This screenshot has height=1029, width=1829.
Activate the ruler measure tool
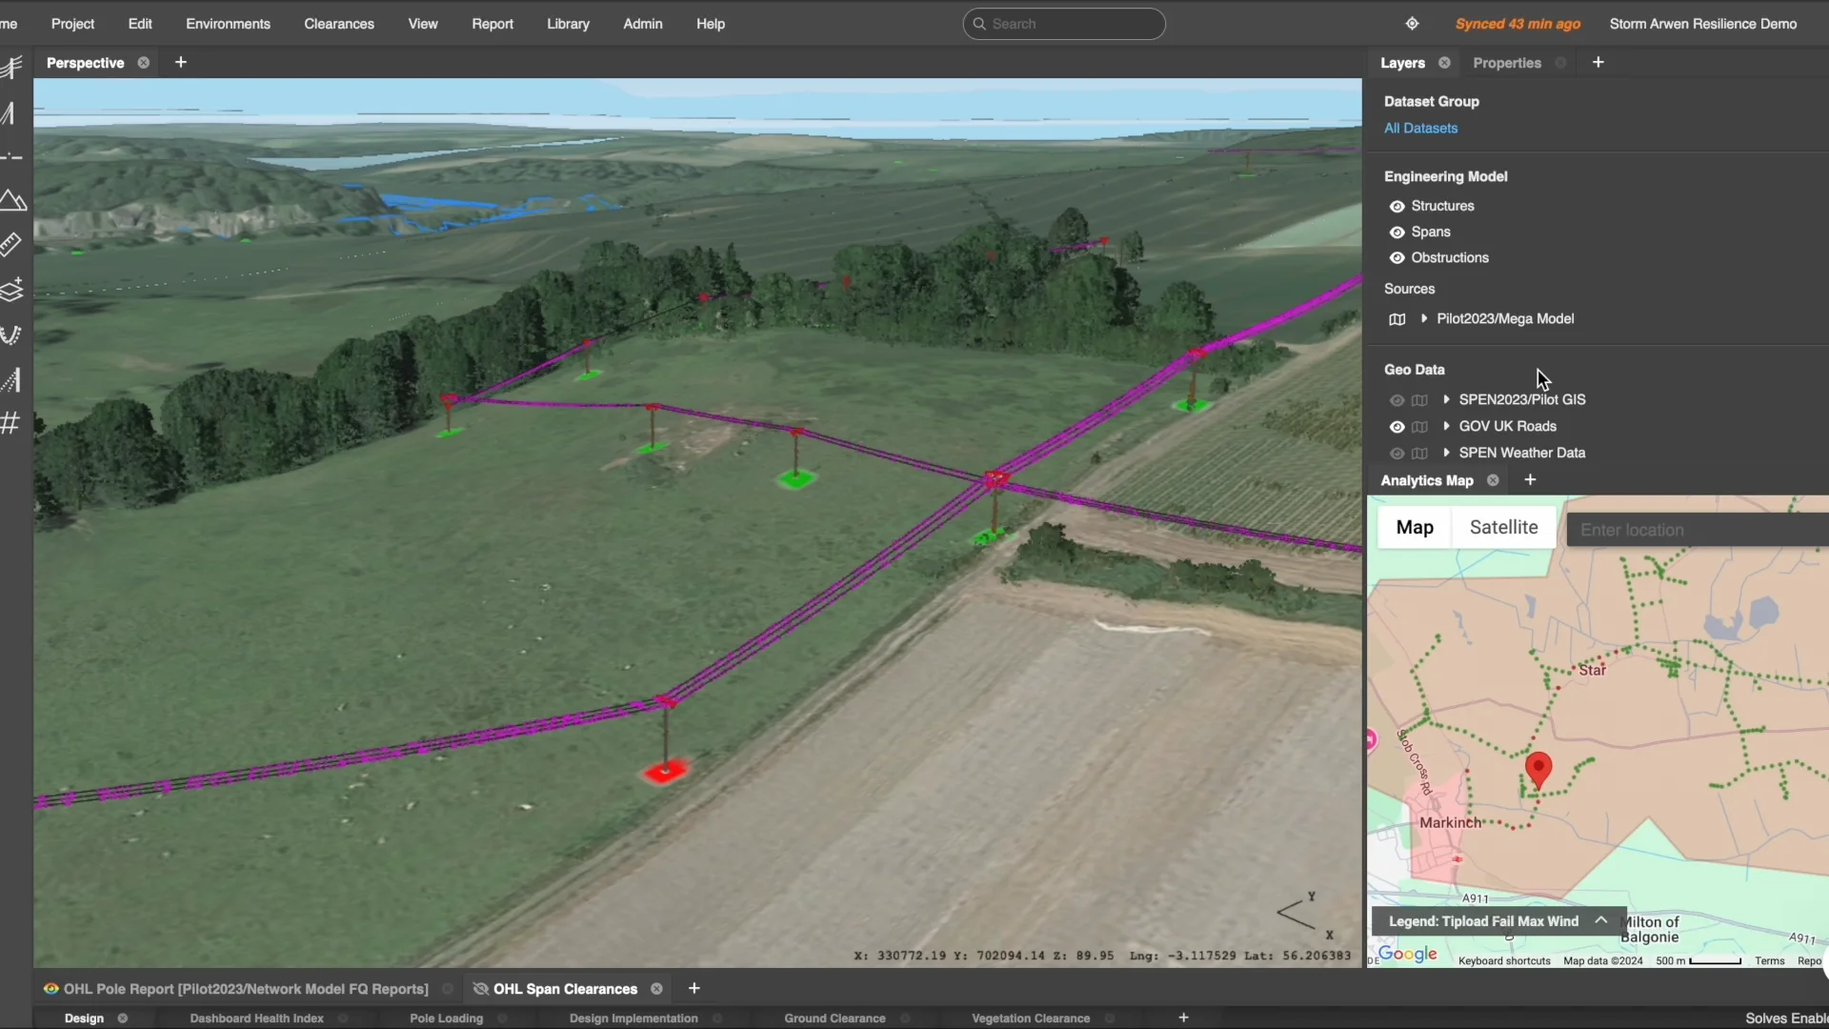coord(10,245)
